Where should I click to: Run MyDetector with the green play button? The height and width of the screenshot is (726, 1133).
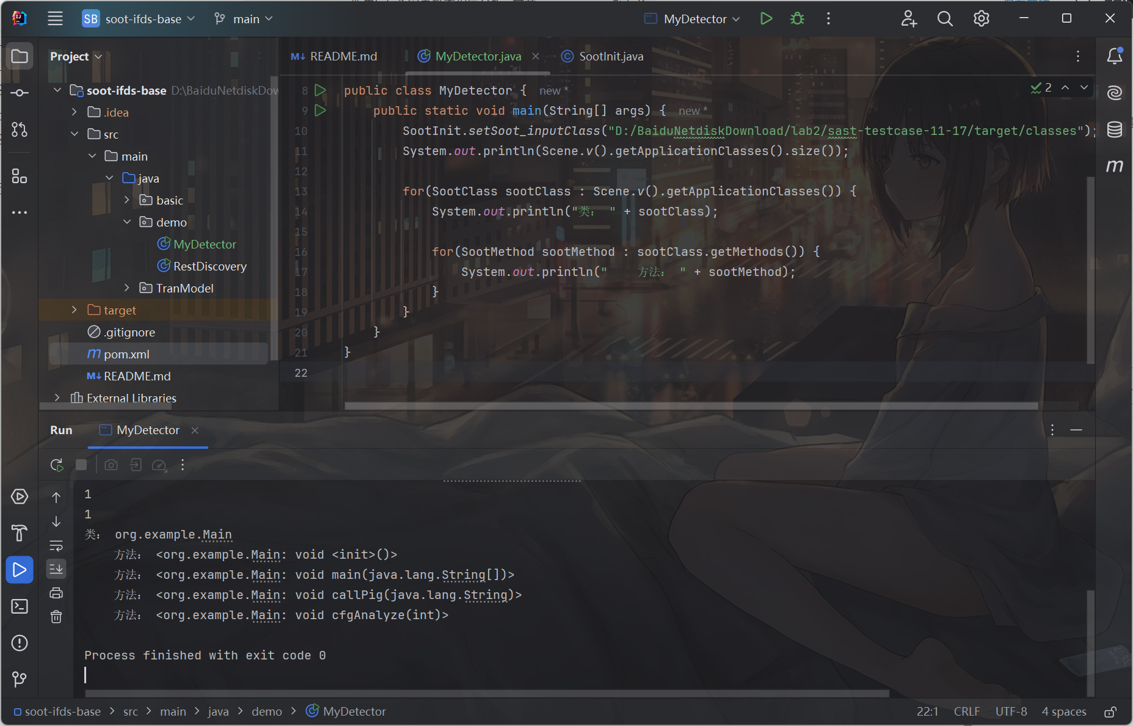pos(766,19)
